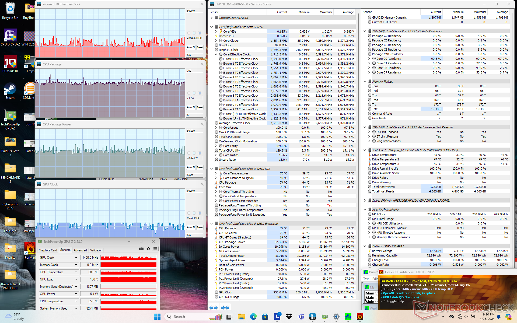The height and width of the screenshot is (323, 517).
Task: Click Reset in CPU Package Power graph
Action: (x=200, y=167)
